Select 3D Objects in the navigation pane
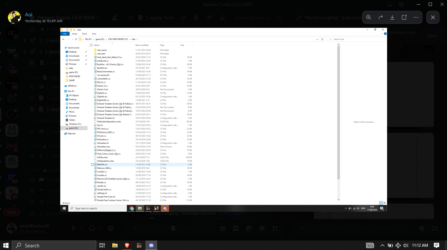 (x=74, y=95)
